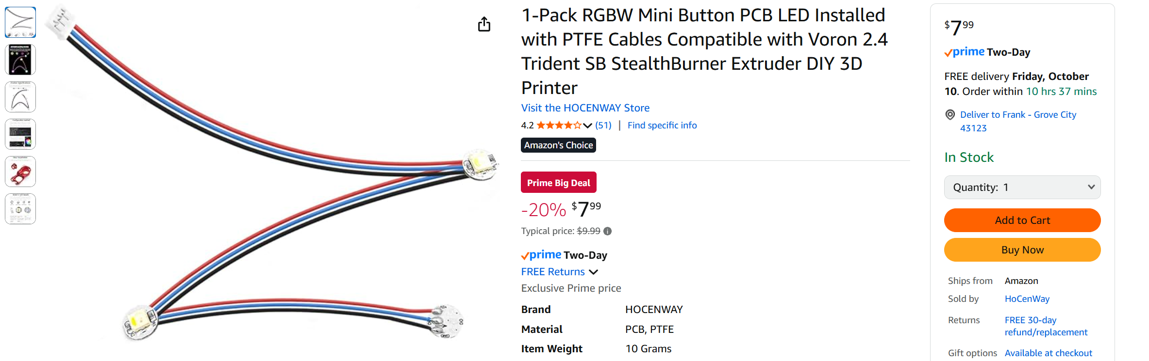Screen dimensions: 1149x361
Task: Open the HoCenWay seller link
Action: coord(1027,299)
